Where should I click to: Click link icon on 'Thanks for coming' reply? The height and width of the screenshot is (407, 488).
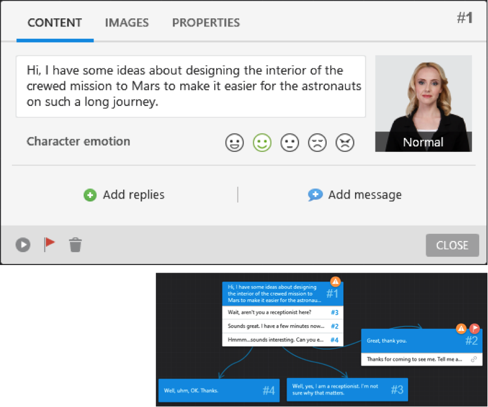tap(474, 359)
